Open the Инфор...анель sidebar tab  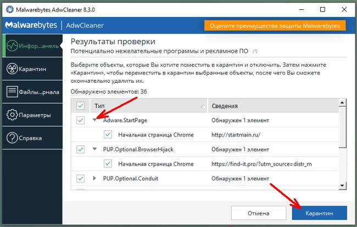[32, 46]
